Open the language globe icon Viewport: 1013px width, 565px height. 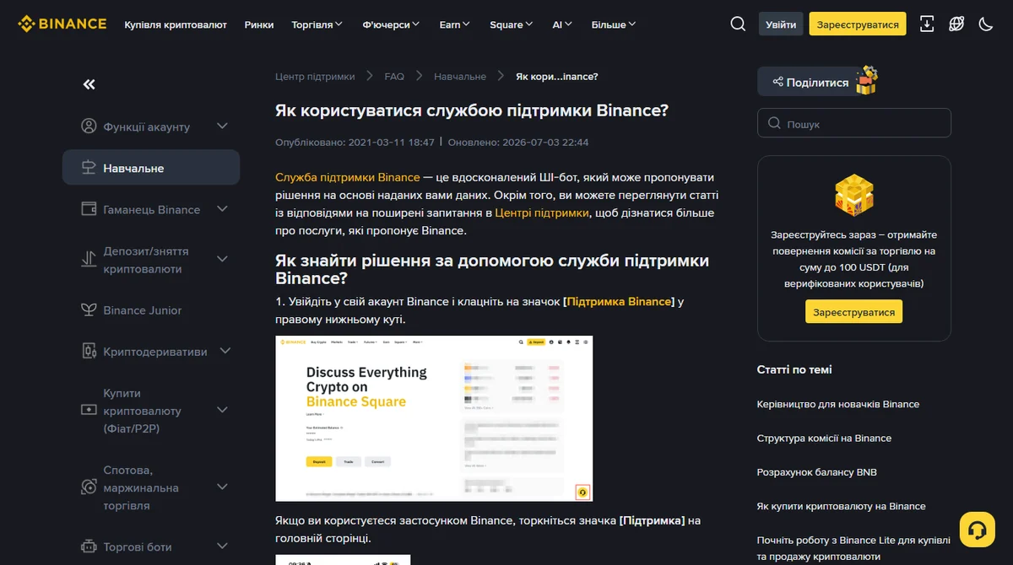coord(956,24)
